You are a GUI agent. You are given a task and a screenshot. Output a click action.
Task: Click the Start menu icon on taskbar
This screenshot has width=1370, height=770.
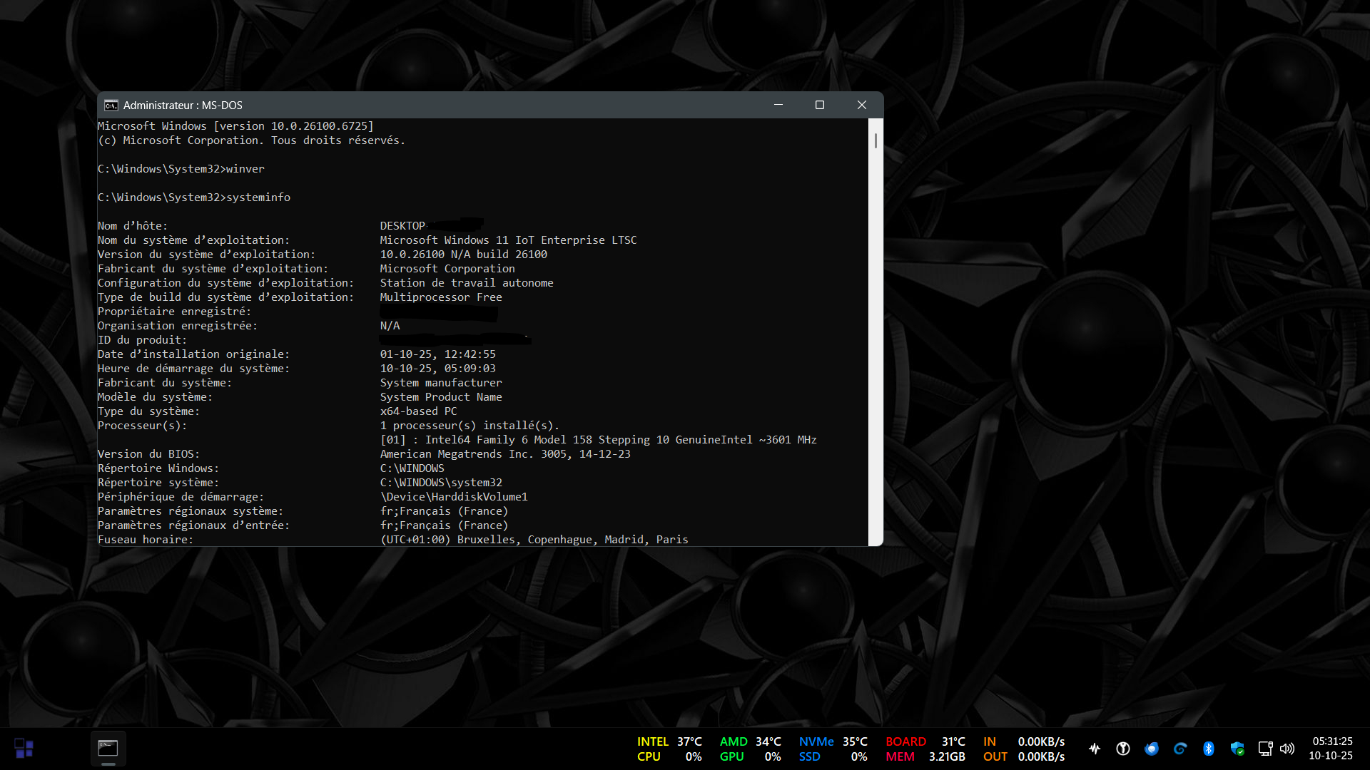tap(24, 748)
